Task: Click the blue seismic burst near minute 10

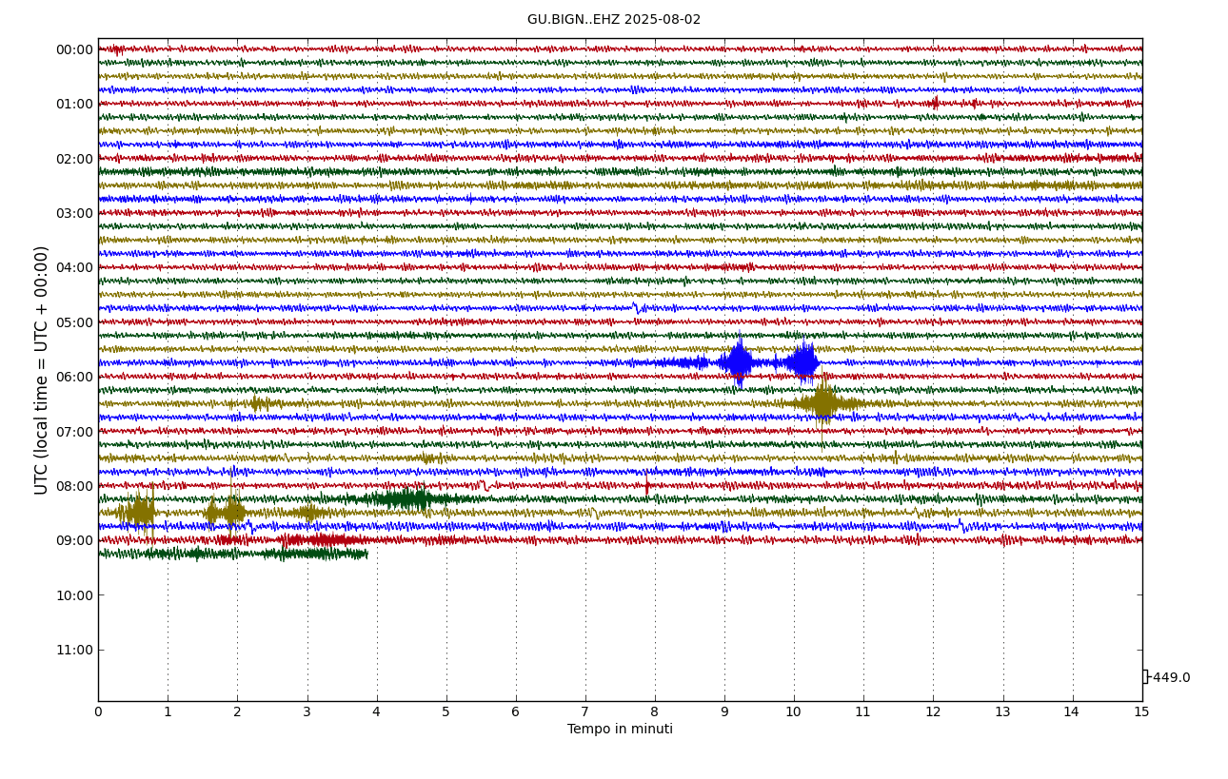Action: pos(803,361)
